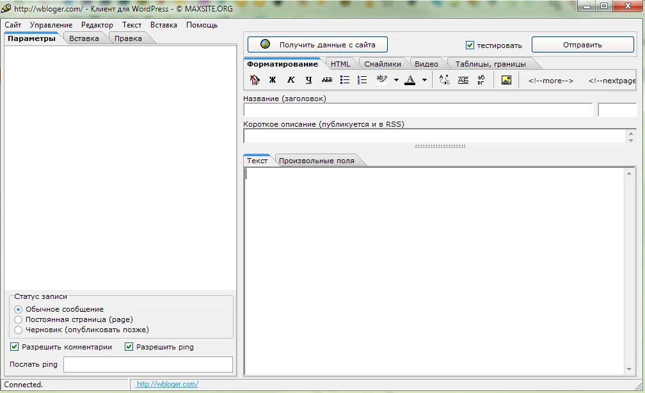Open the highlight color dropdown arrow

coord(396,81)
